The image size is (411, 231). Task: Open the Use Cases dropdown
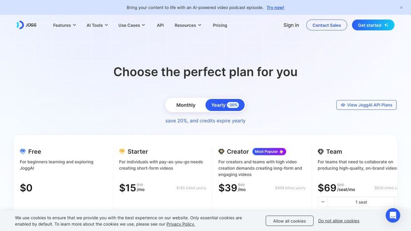tap(132, 25)
